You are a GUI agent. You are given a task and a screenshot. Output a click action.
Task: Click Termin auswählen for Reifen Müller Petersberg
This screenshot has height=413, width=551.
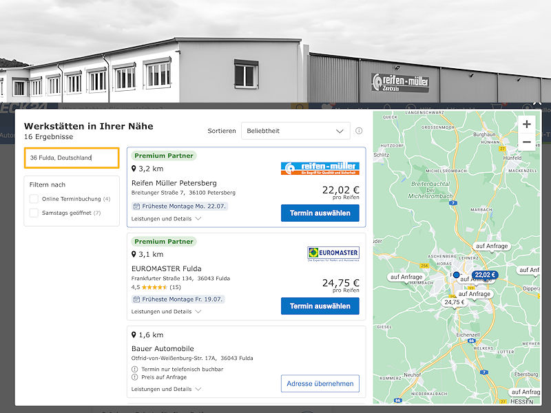tap(320, 213)
